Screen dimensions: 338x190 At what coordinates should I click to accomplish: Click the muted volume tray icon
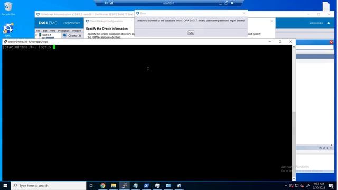pyautogui.click(x=302, y=186)
